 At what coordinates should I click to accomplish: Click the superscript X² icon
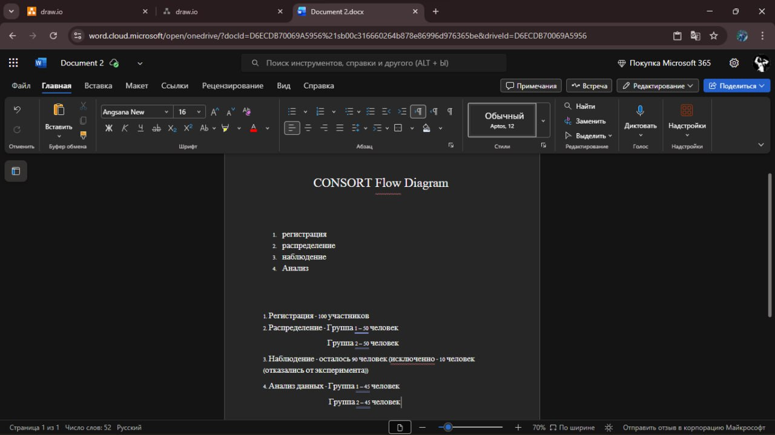[188, 128]
